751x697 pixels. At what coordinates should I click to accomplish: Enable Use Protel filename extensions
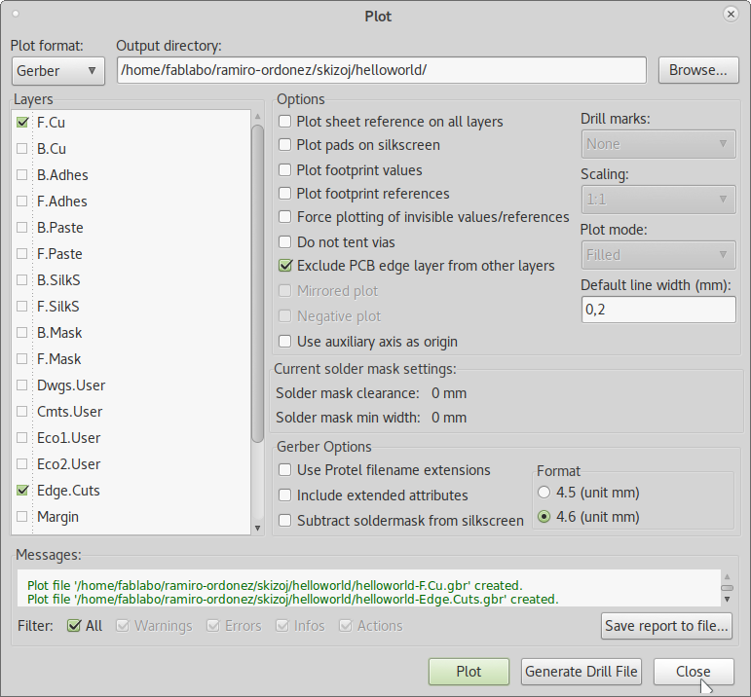285,470
